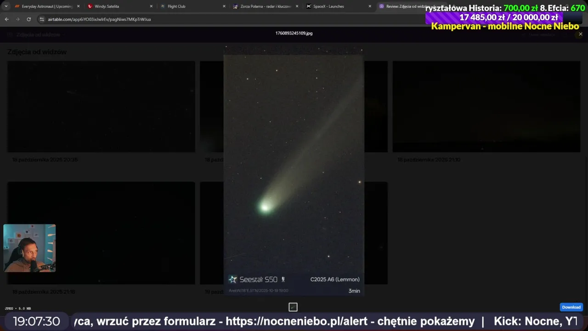Open photo dated 18 października 2025 21:10
The width and height of the screenshot is (588, 331).
(486, 107)
